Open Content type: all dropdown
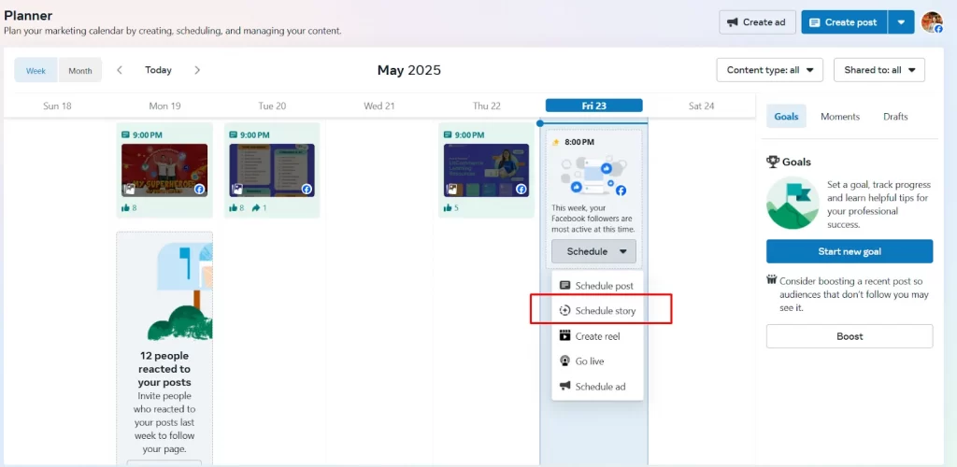The image size is (957, 467). click(x=770, y=70)
